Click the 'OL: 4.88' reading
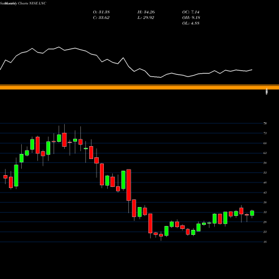This screenshot has height=279, width=279. (191, 23)
